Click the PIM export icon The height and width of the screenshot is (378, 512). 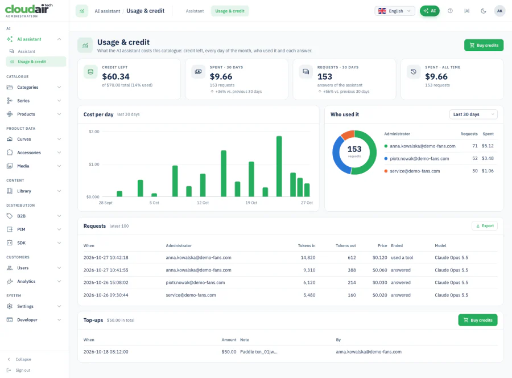(x=10, y=229)
